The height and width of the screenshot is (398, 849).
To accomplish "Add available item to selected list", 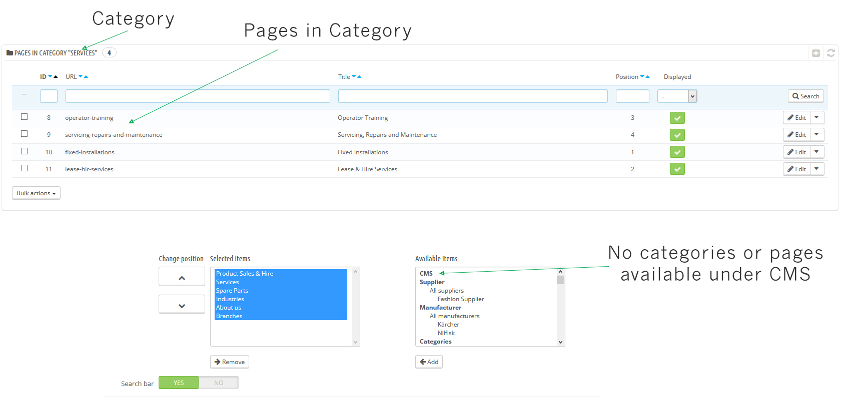I will (x=429, y=362).
